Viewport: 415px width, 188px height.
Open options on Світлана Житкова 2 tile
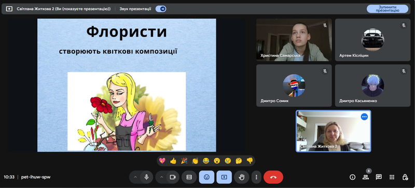click(x=364, y=117)
